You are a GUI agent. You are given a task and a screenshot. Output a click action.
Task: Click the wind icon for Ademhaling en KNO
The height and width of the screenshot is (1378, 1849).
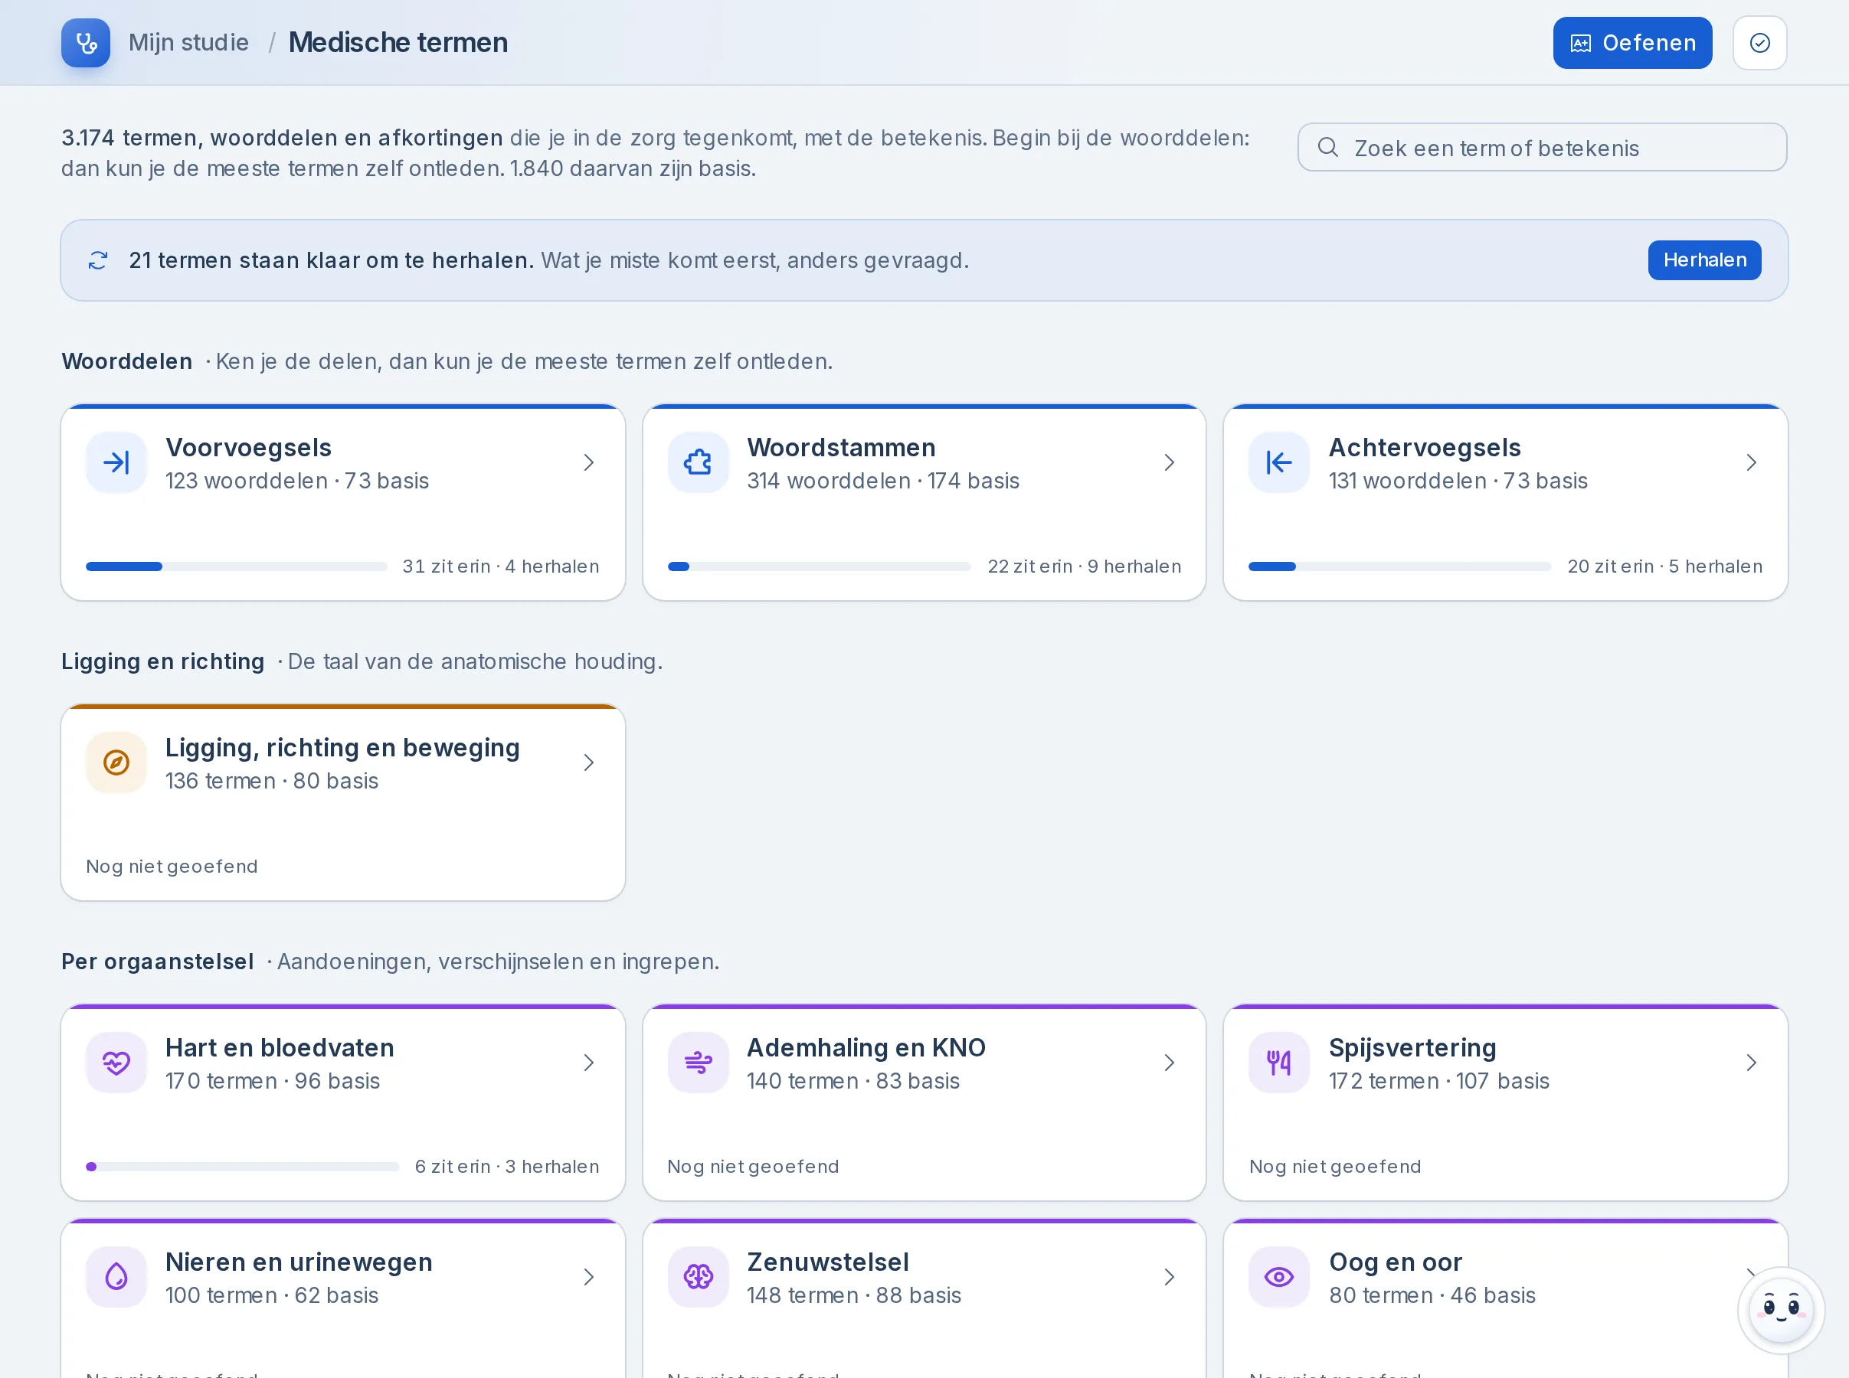(x=698, y=1063)
